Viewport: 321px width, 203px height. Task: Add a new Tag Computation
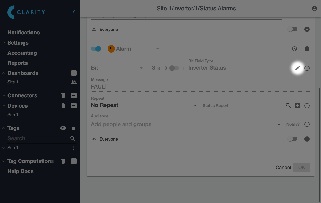pos(74,161)
